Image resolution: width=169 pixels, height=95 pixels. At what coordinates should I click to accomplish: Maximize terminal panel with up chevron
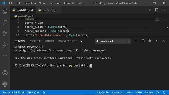pyautogui.click(x=157, y=41)
